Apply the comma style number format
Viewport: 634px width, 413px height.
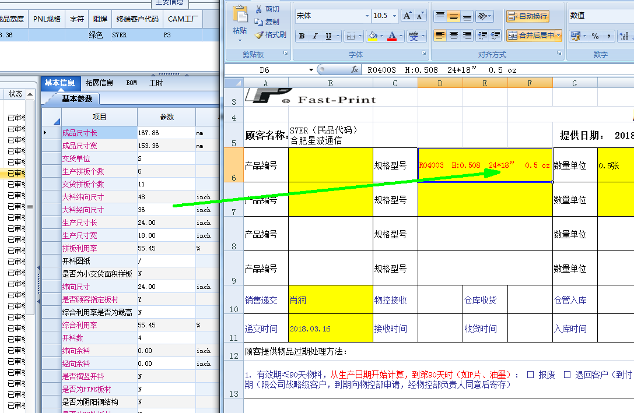pos(608,36)
